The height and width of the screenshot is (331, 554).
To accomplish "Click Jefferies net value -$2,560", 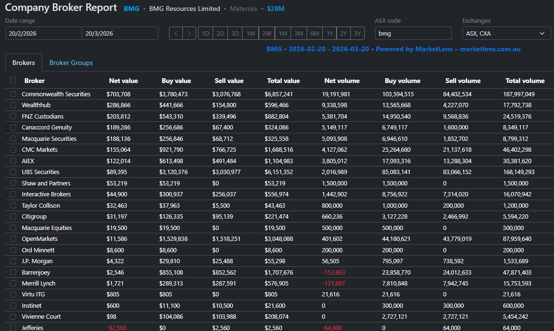I will pos(116,328).
